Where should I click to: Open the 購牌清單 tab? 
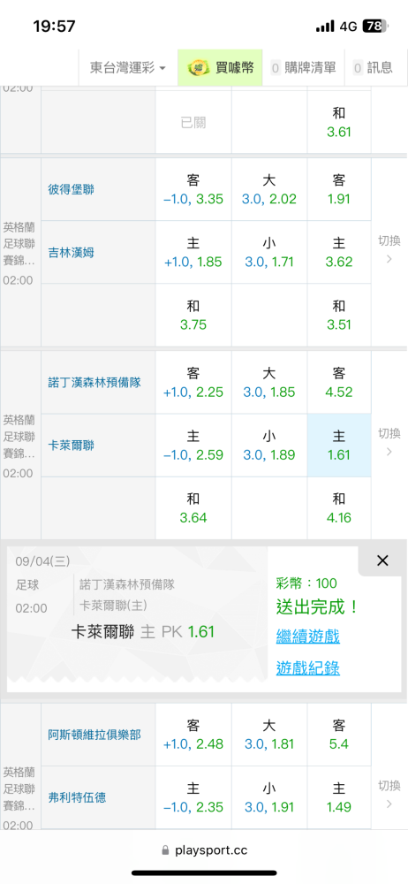303,68
